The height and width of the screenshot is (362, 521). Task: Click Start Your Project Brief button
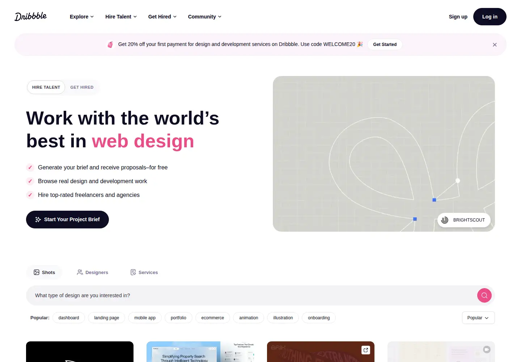tap(67, 219)
